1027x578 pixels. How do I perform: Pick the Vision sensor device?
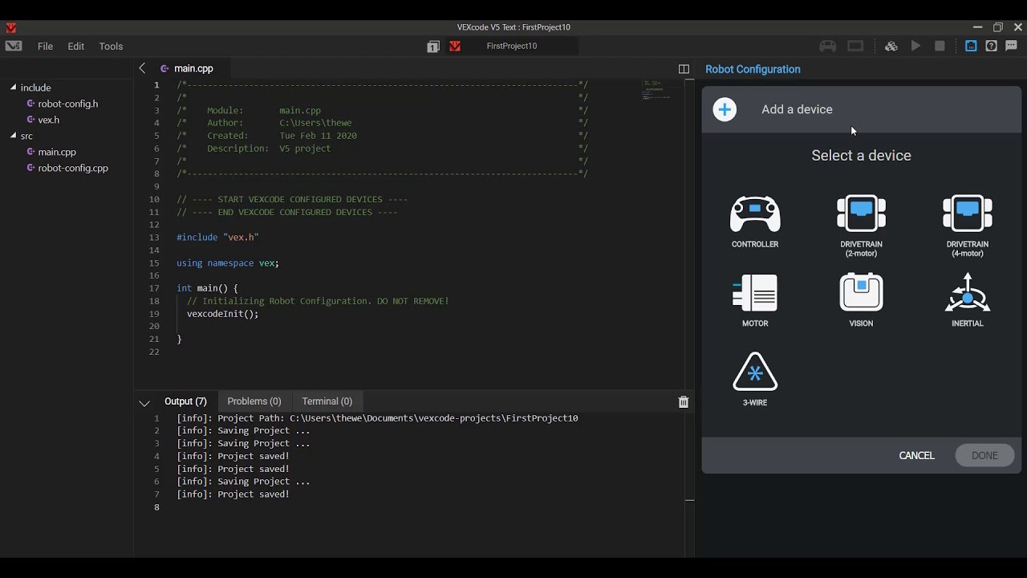click(x=861, y=300)
